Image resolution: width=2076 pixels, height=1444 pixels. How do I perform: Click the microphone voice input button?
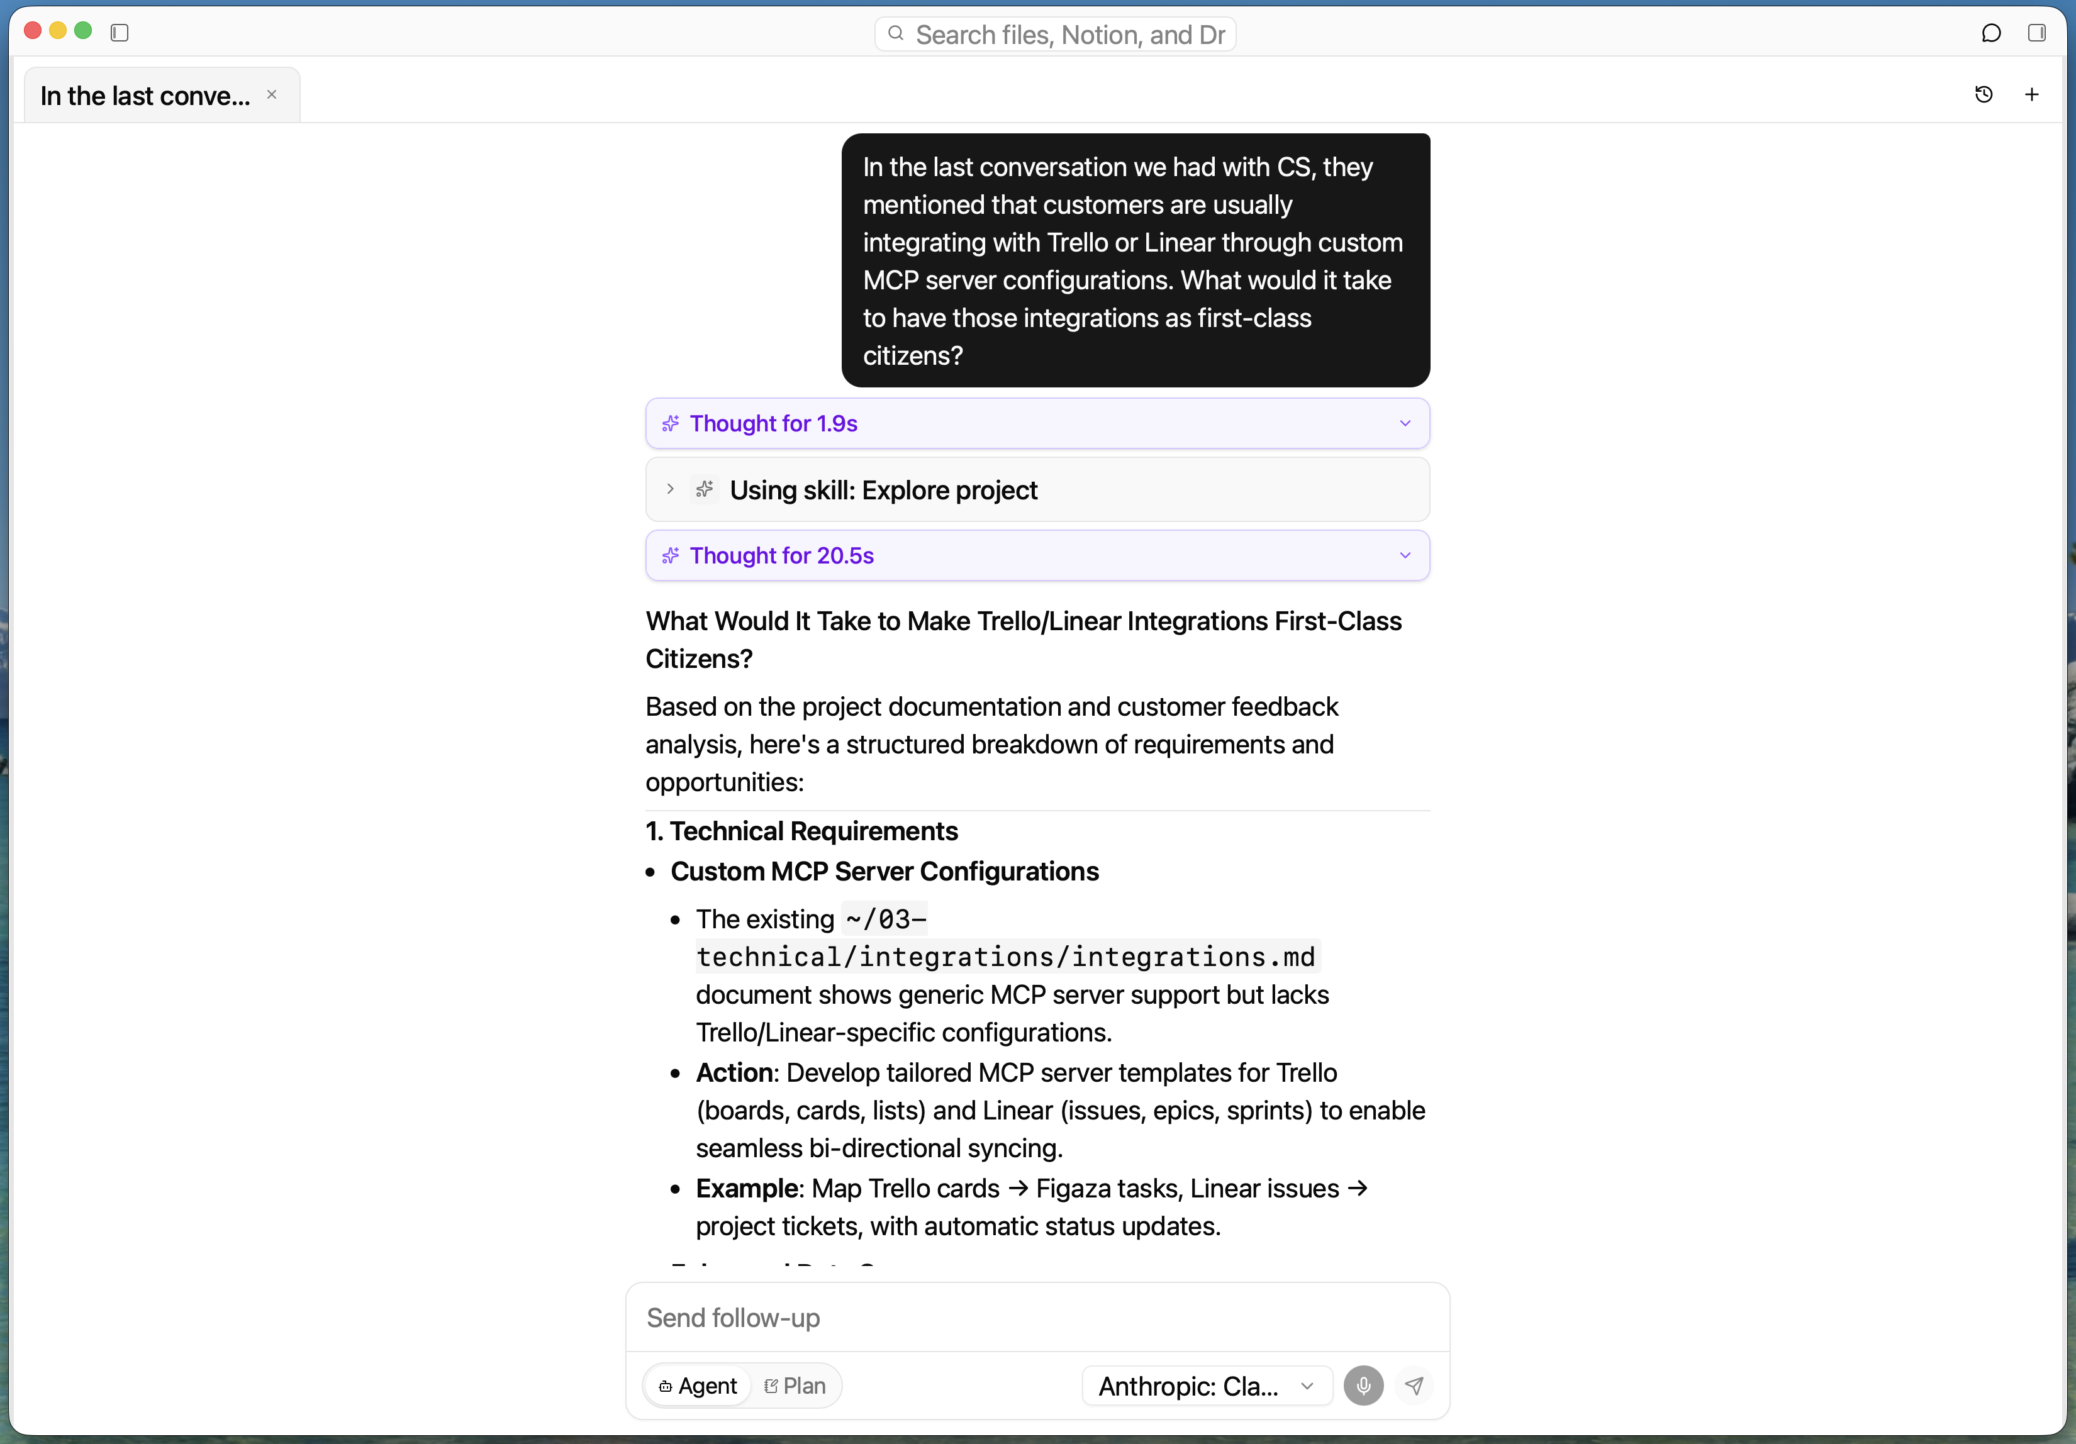(1363, 1386)
